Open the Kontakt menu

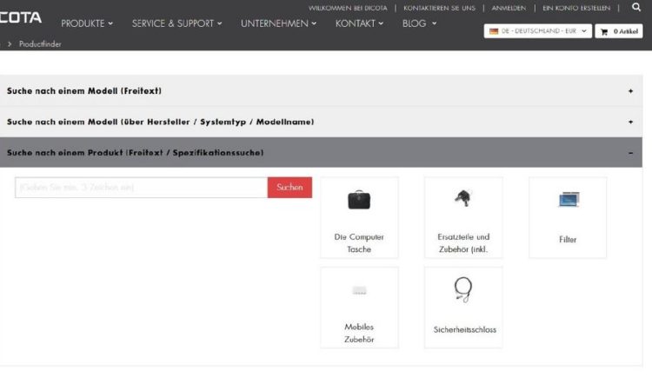pos(359,23)
